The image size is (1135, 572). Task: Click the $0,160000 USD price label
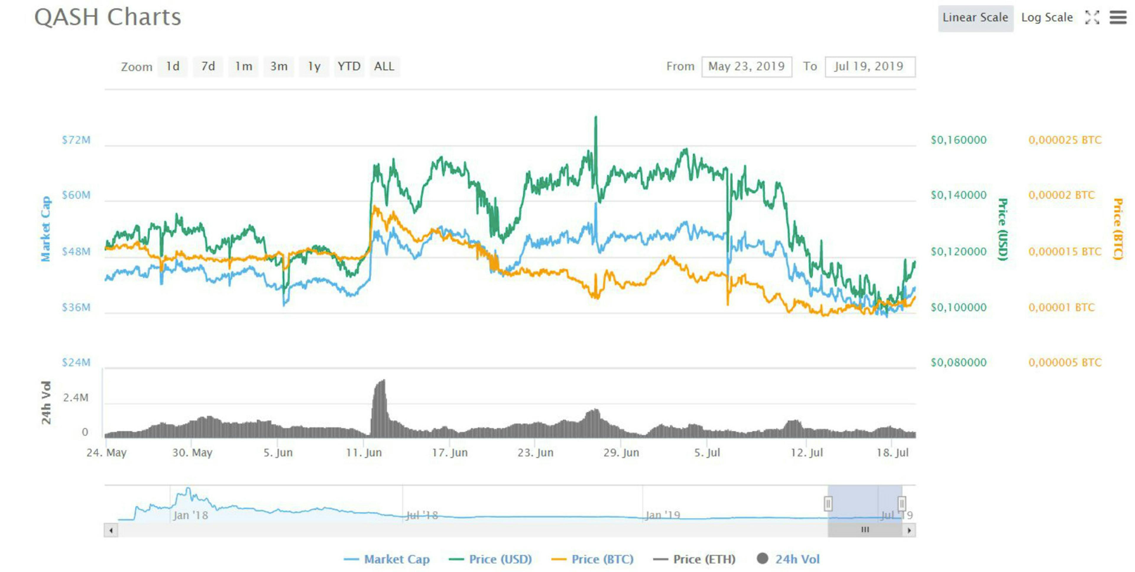(x=958, y=140)
